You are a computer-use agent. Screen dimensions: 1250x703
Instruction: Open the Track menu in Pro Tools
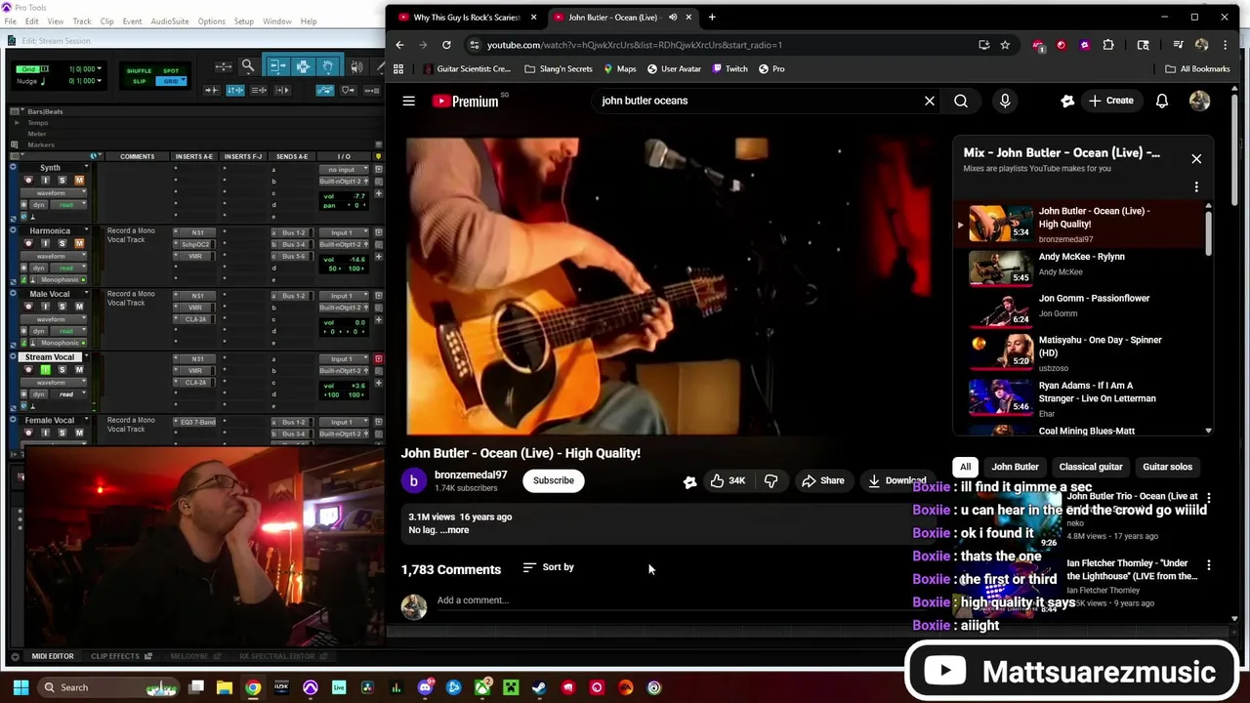(x=82, y=21)
